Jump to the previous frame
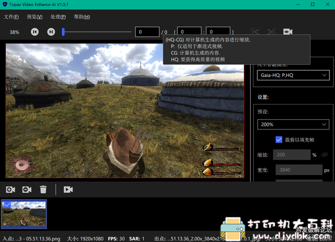The height and width of the screenshot is (242, 335). [35, 32]
